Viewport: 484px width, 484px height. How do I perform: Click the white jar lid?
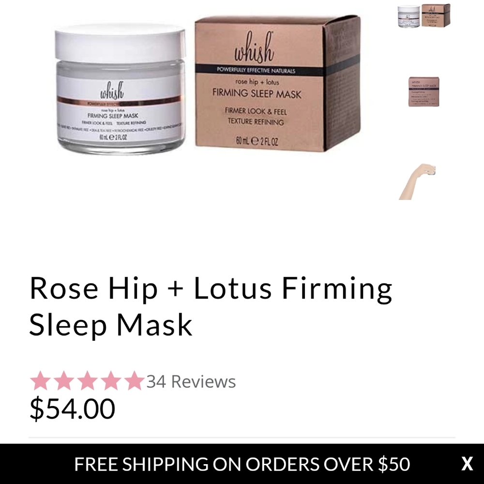coord(120,43)
